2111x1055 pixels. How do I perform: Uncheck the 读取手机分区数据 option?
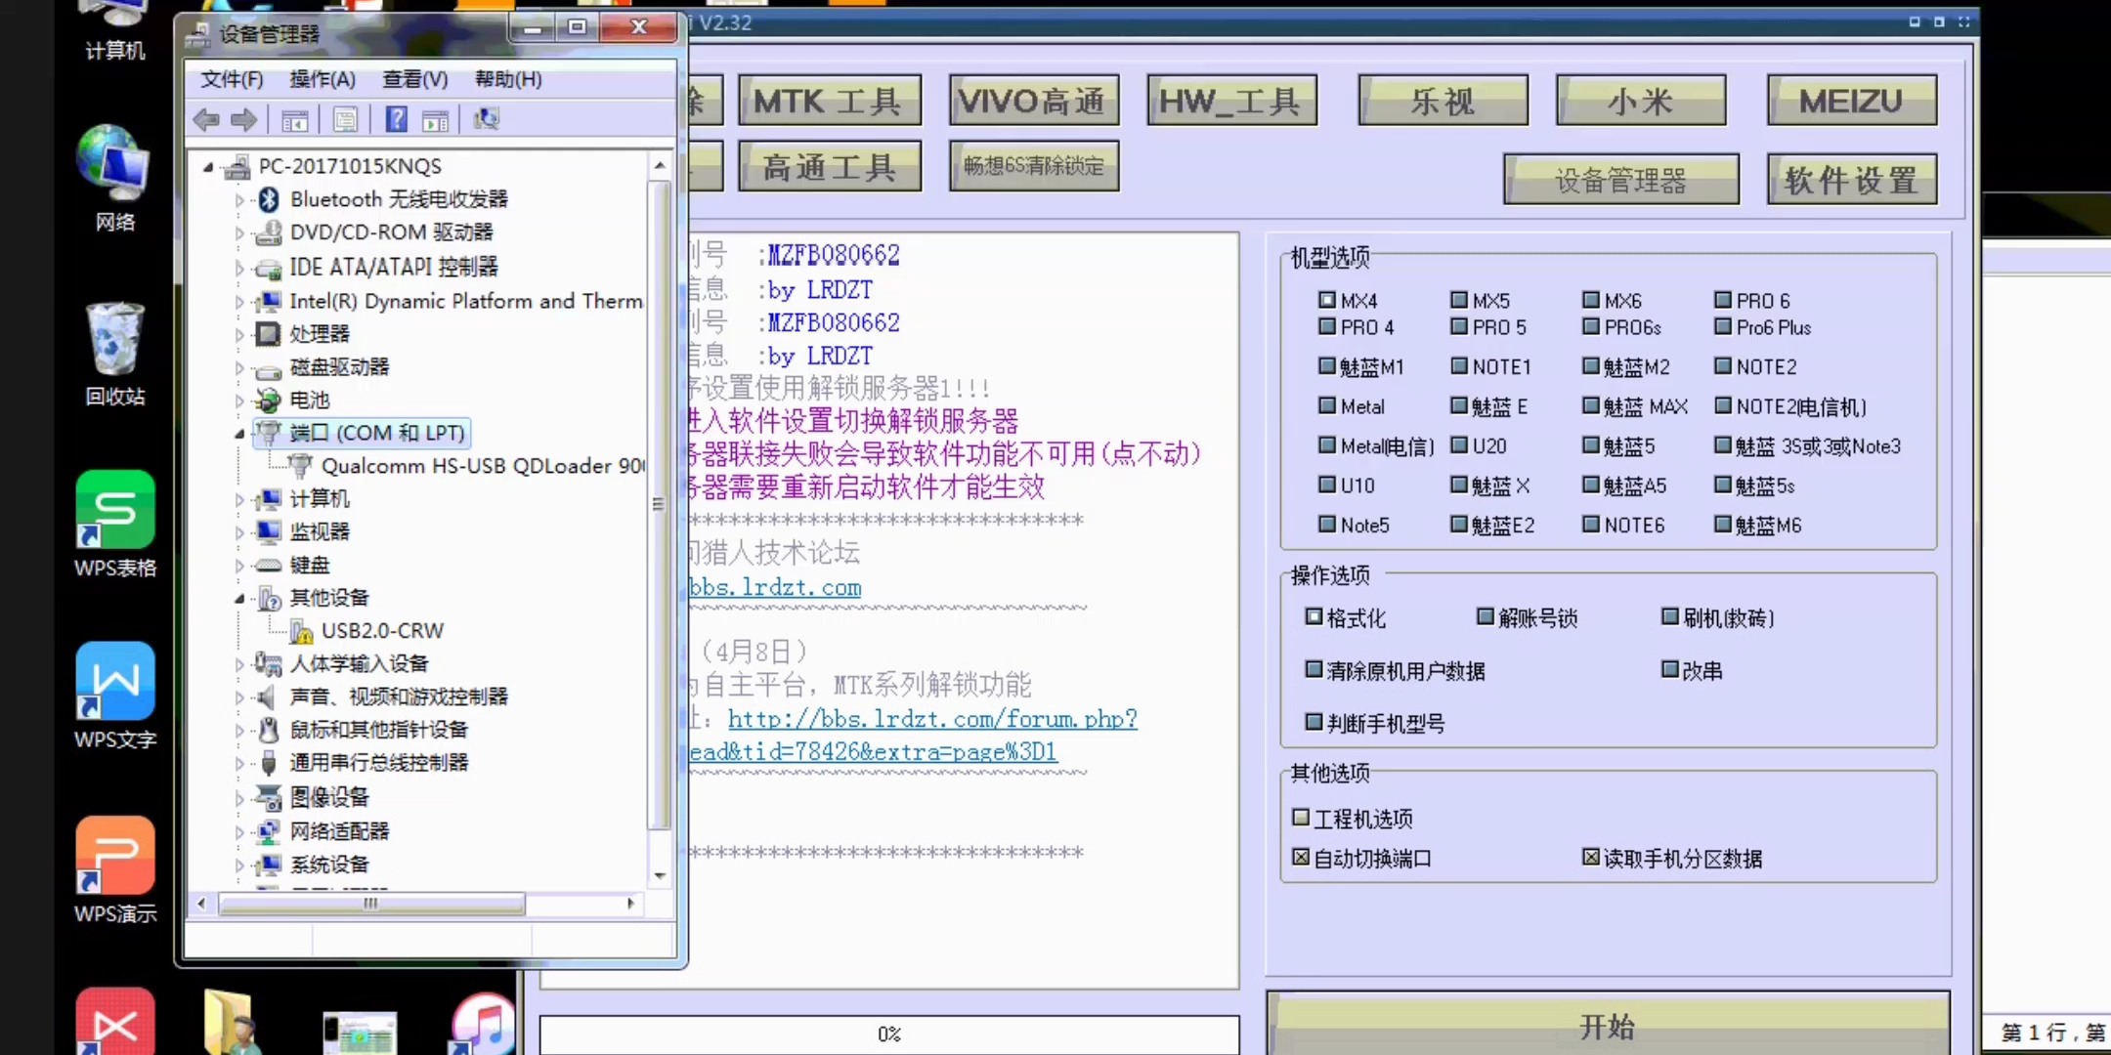(x=1591, y=858)
